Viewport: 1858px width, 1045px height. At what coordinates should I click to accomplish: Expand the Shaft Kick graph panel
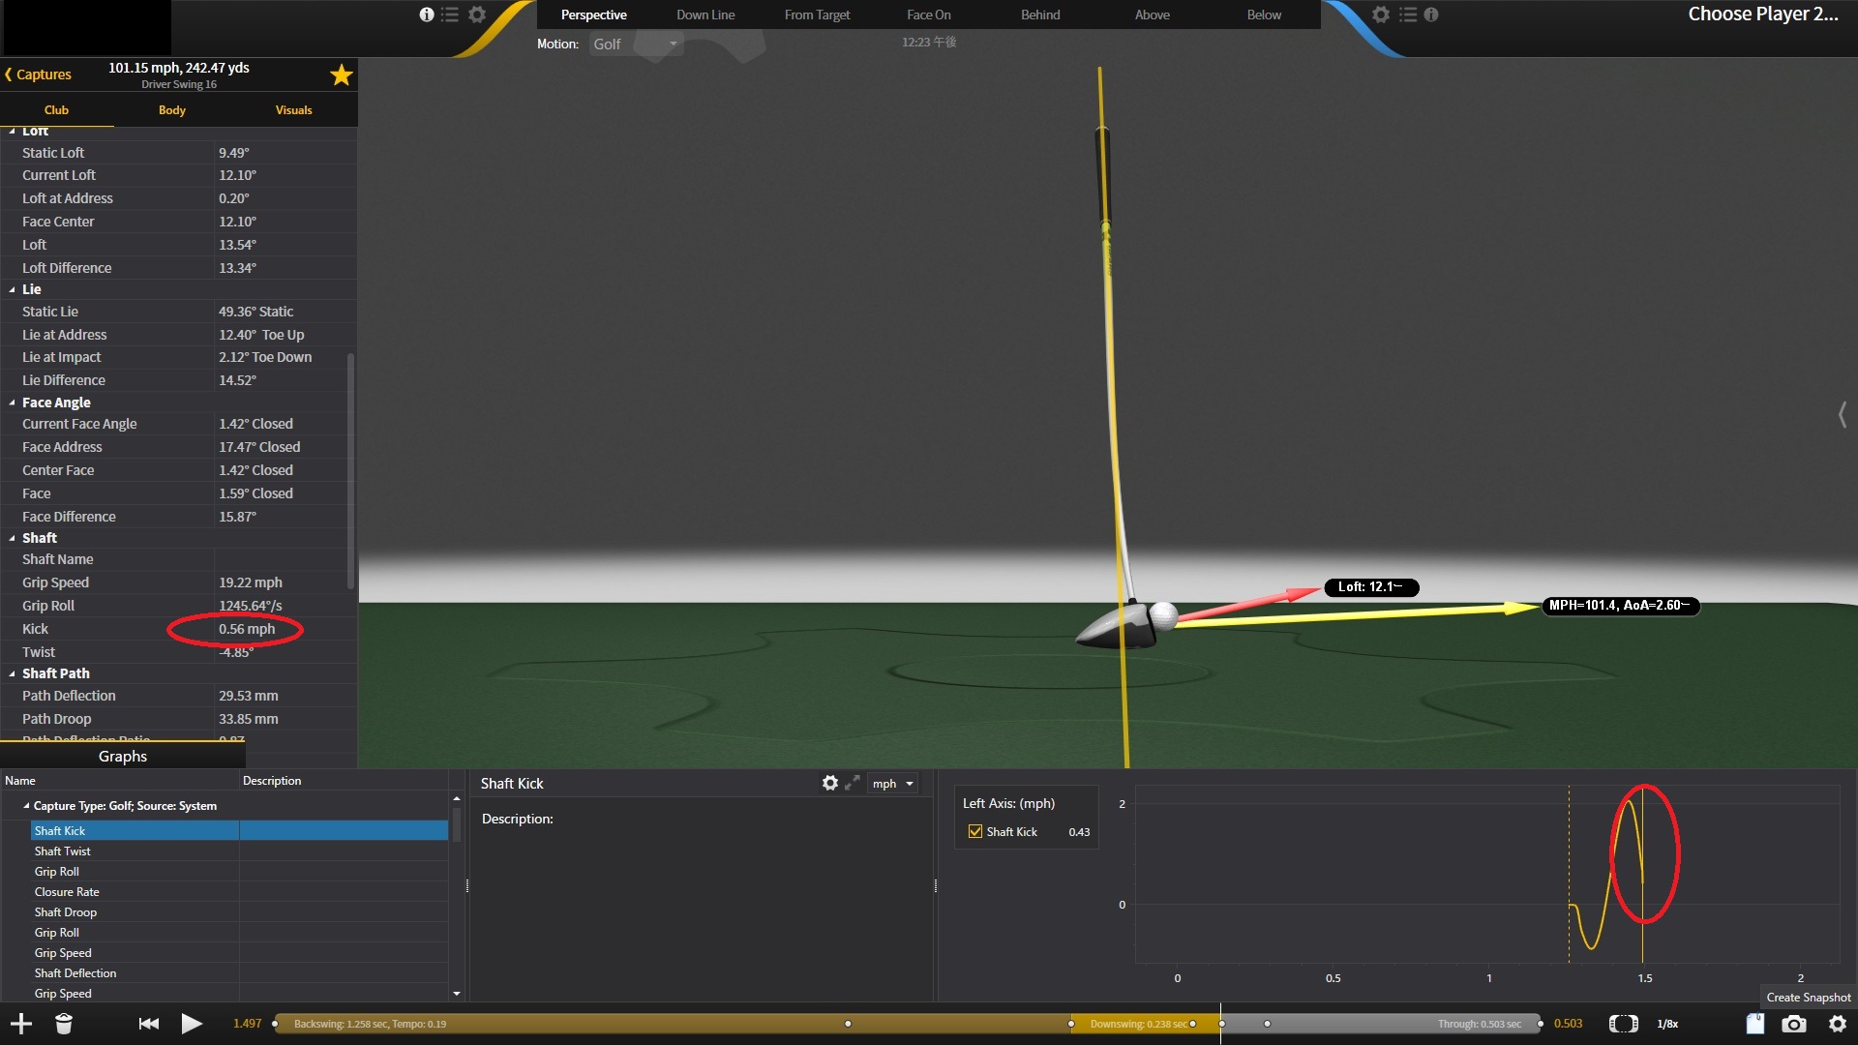click(x=853, y=783)
